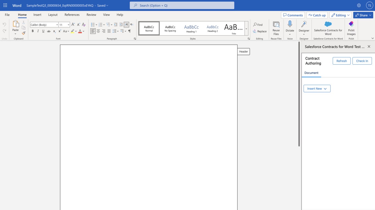This screenshot has height=210, width=375.
Task: Open the highlight color picker arrow
Action: [x=76, y=31]
